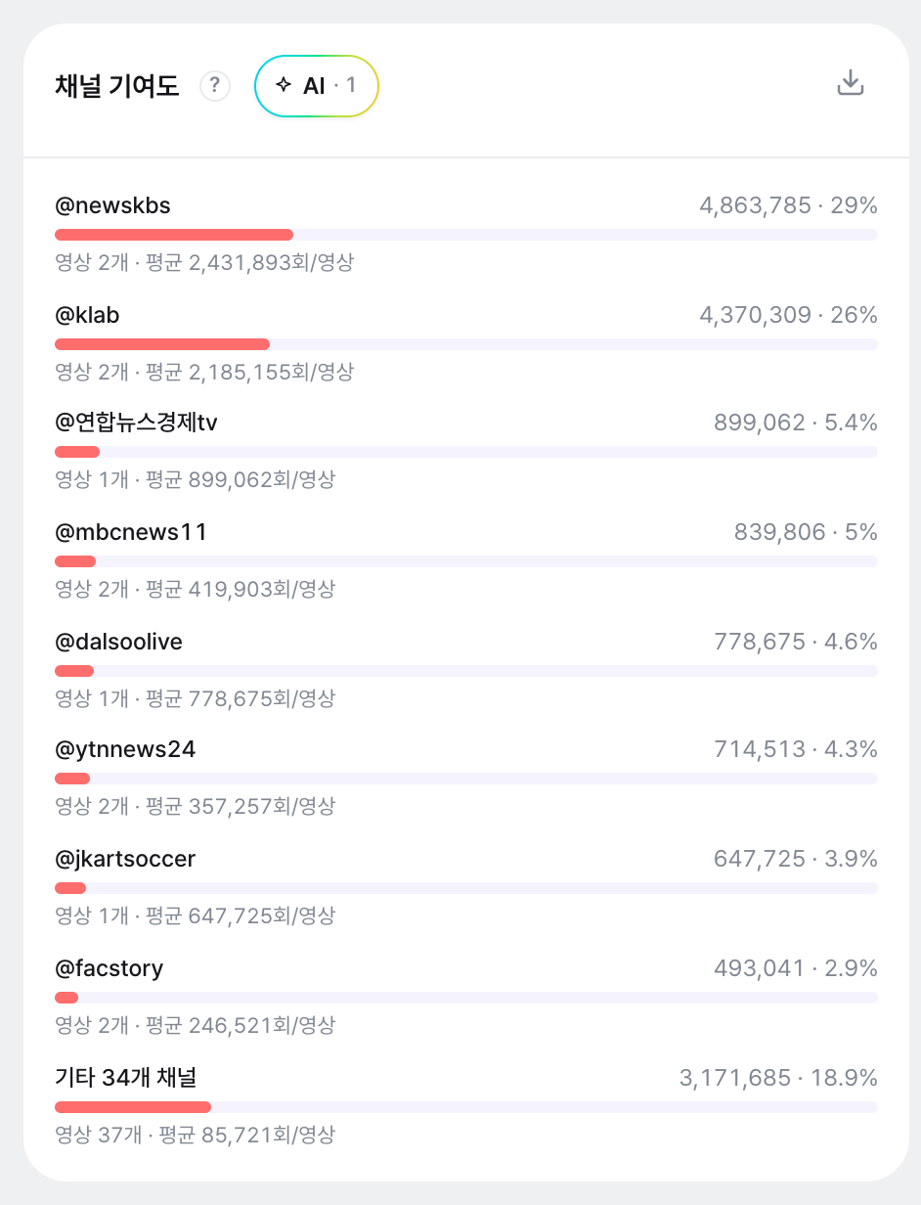This screenshot has height=1205, width=921.
Task: Click the @dalsoolive channel name
Action: point(118,642)
